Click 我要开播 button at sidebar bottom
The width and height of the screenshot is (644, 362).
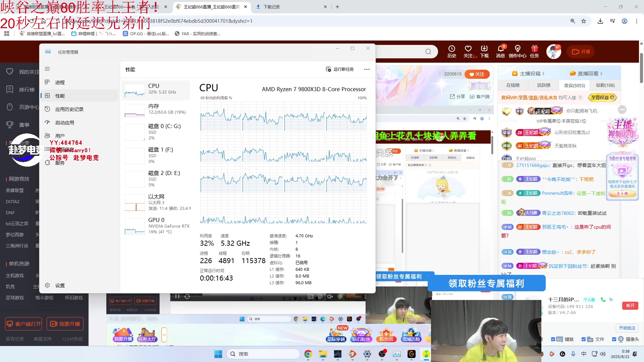click(65, 324)
